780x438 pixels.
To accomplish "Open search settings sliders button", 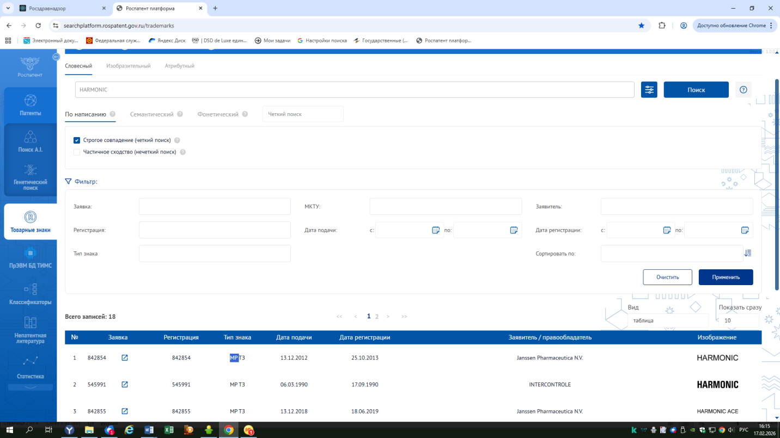I will tap(649, 90).
